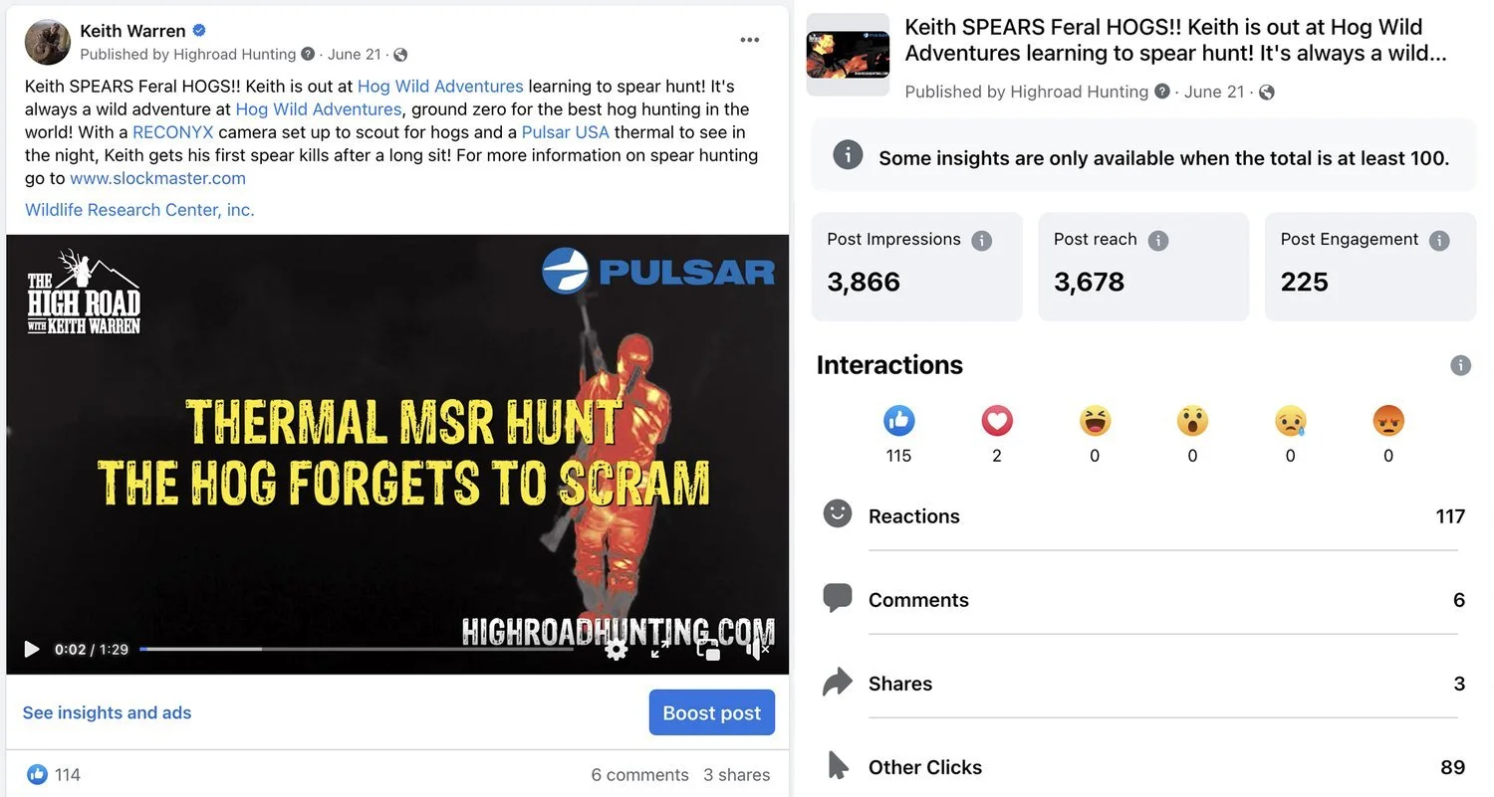Click Post Engagement info icon

coord(1439,240)
